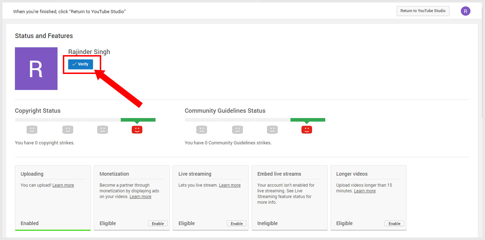Enable Live streaming feature

pos(236,224)
